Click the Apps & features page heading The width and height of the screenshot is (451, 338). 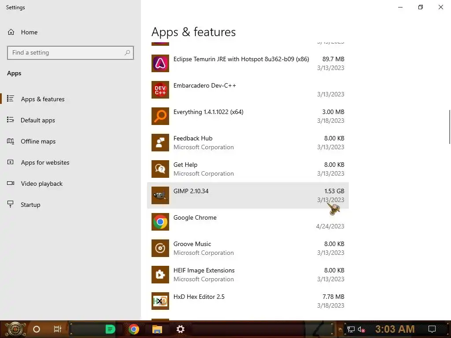coord(194,32)
